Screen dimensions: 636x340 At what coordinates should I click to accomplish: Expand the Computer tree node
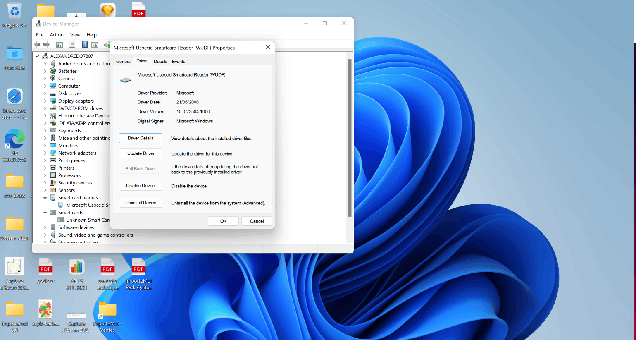(45, 86)
